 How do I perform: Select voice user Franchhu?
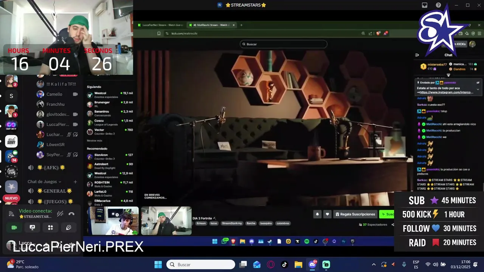point(57,104)
